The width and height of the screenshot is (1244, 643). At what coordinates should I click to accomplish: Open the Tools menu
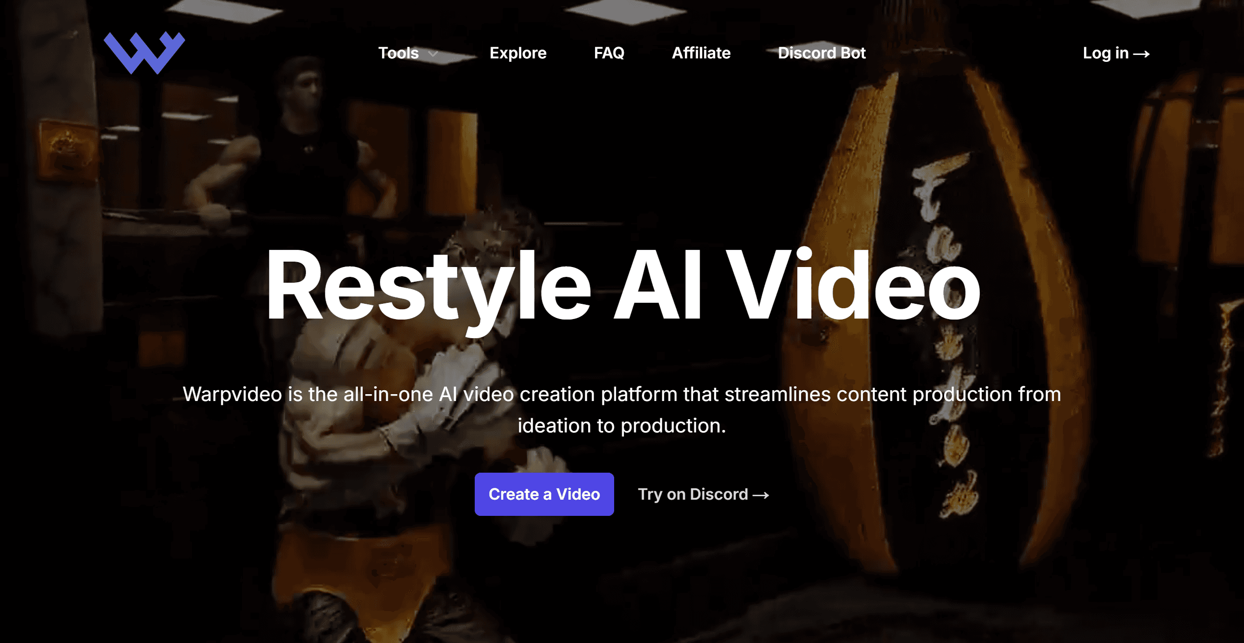(x=398, y=53)
